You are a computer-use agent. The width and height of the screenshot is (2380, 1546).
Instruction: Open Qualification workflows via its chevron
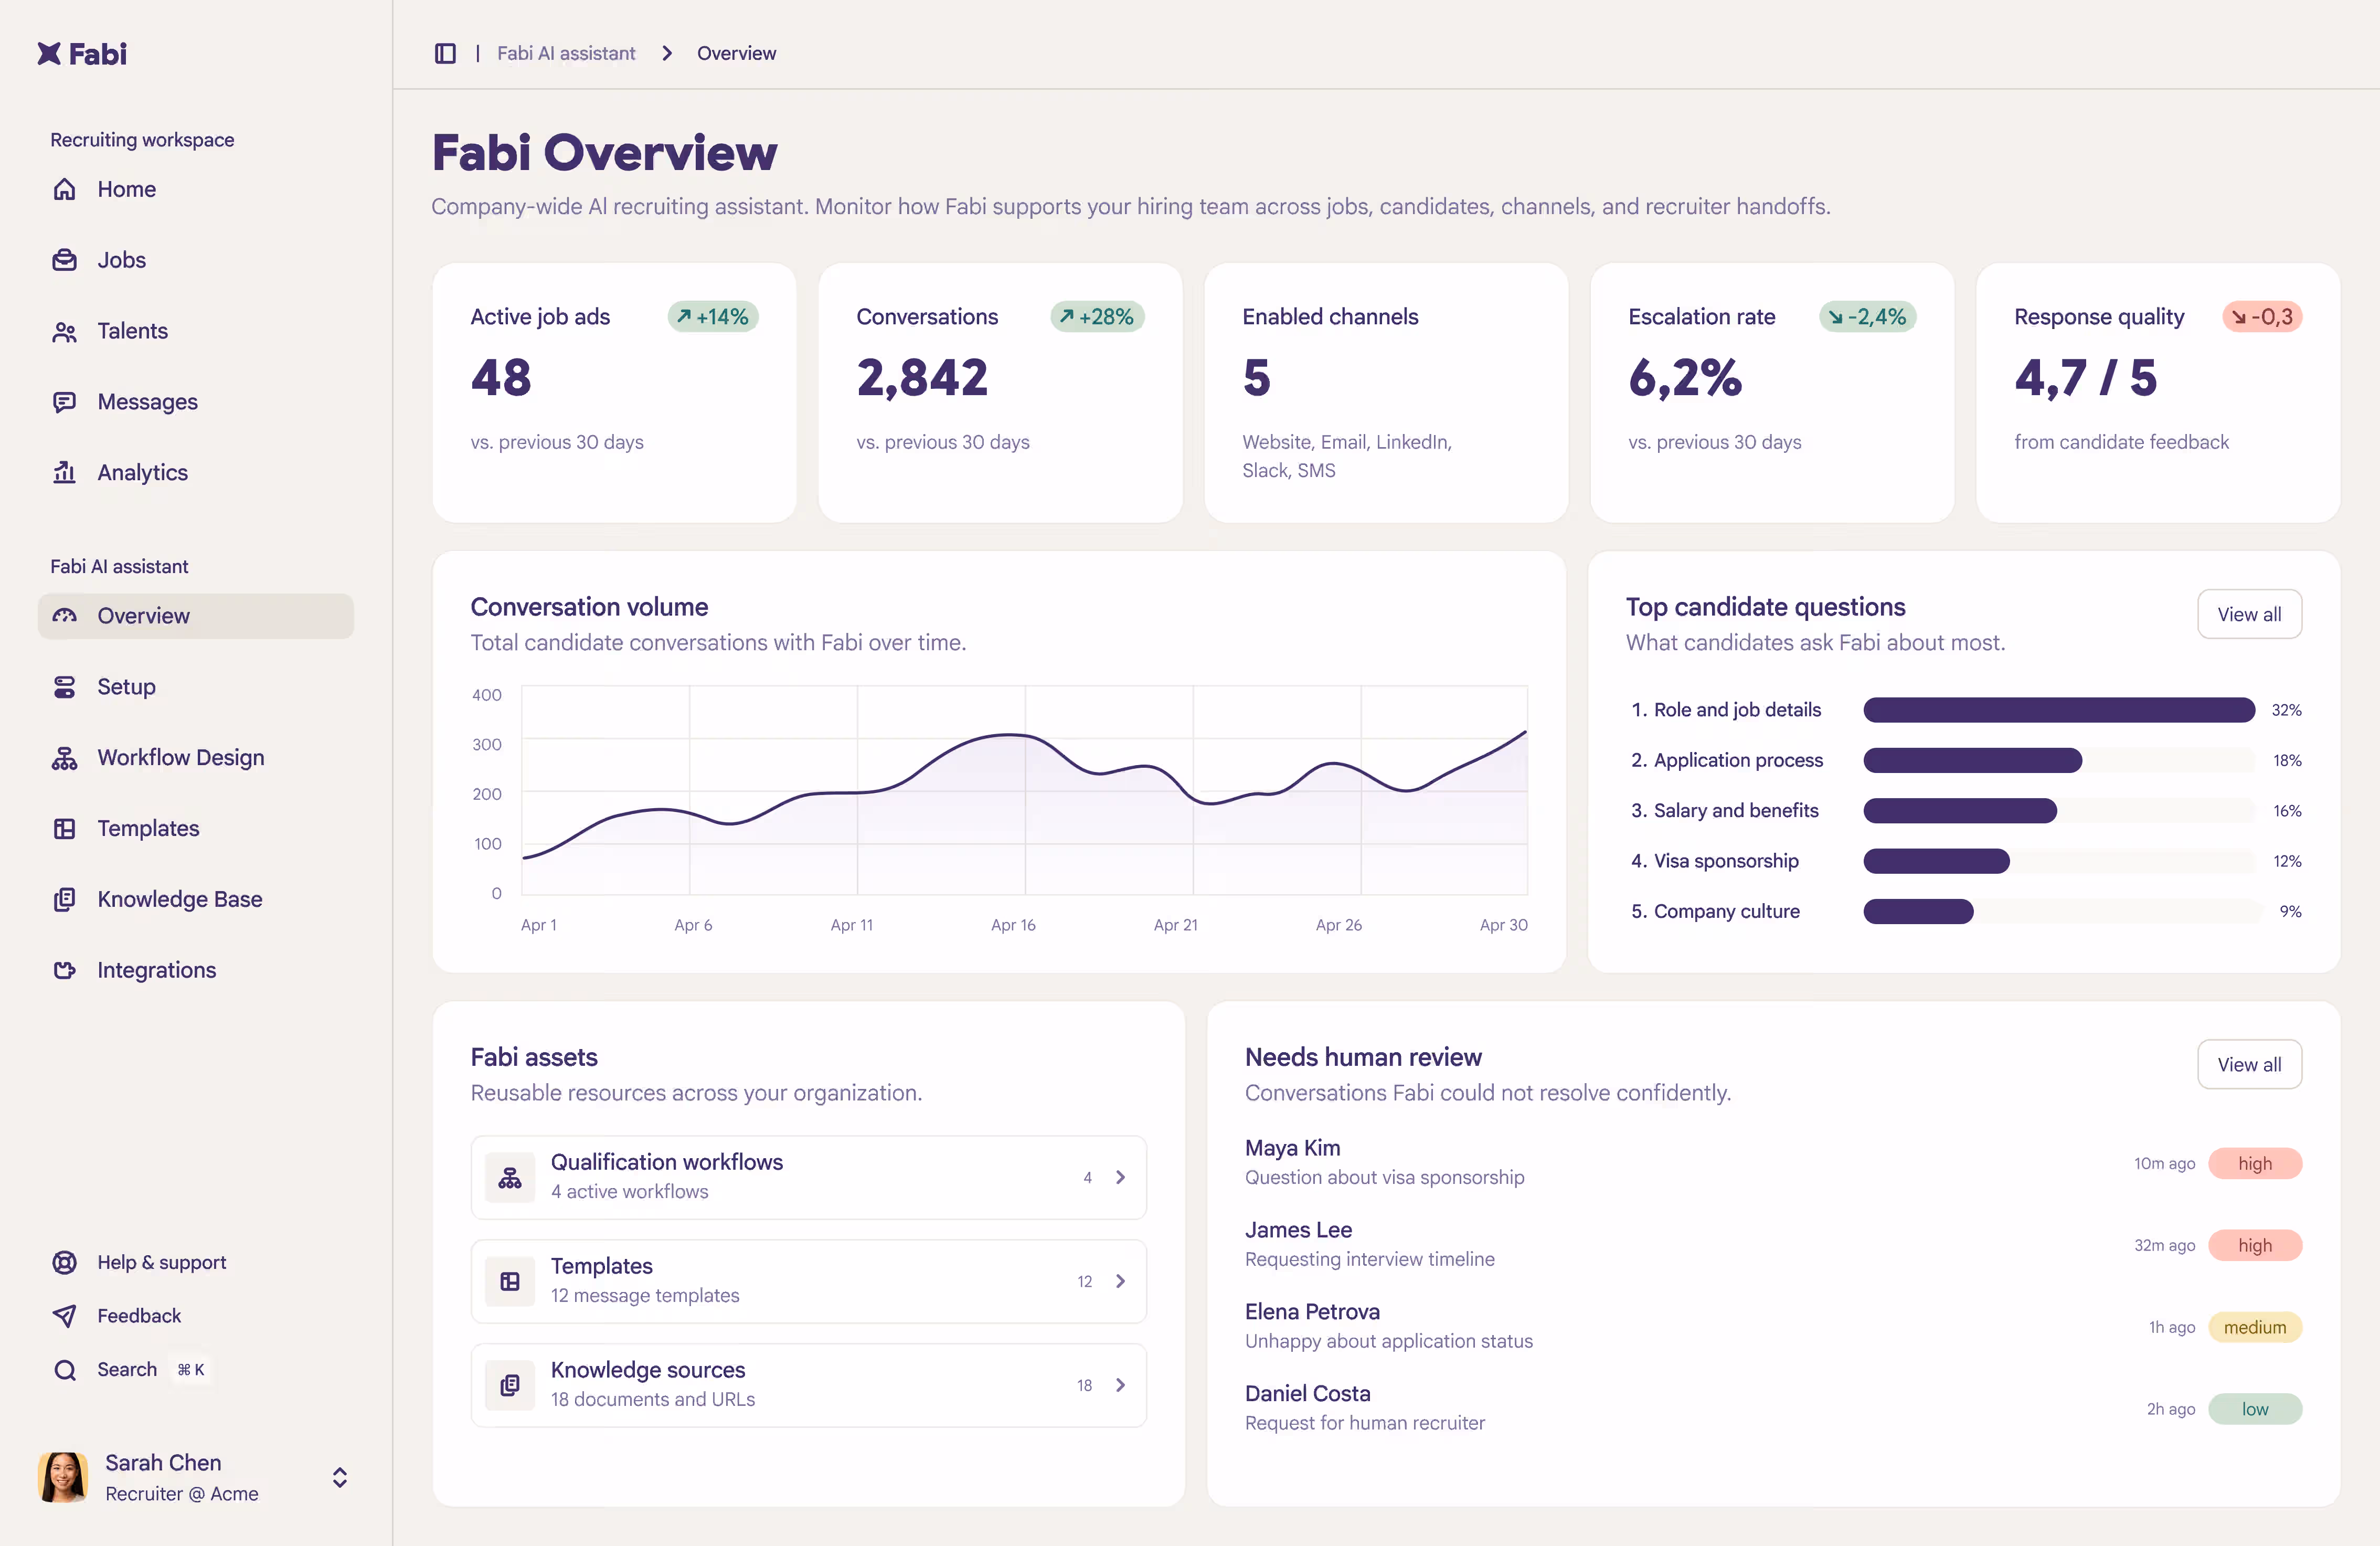coord(1121,1177)
